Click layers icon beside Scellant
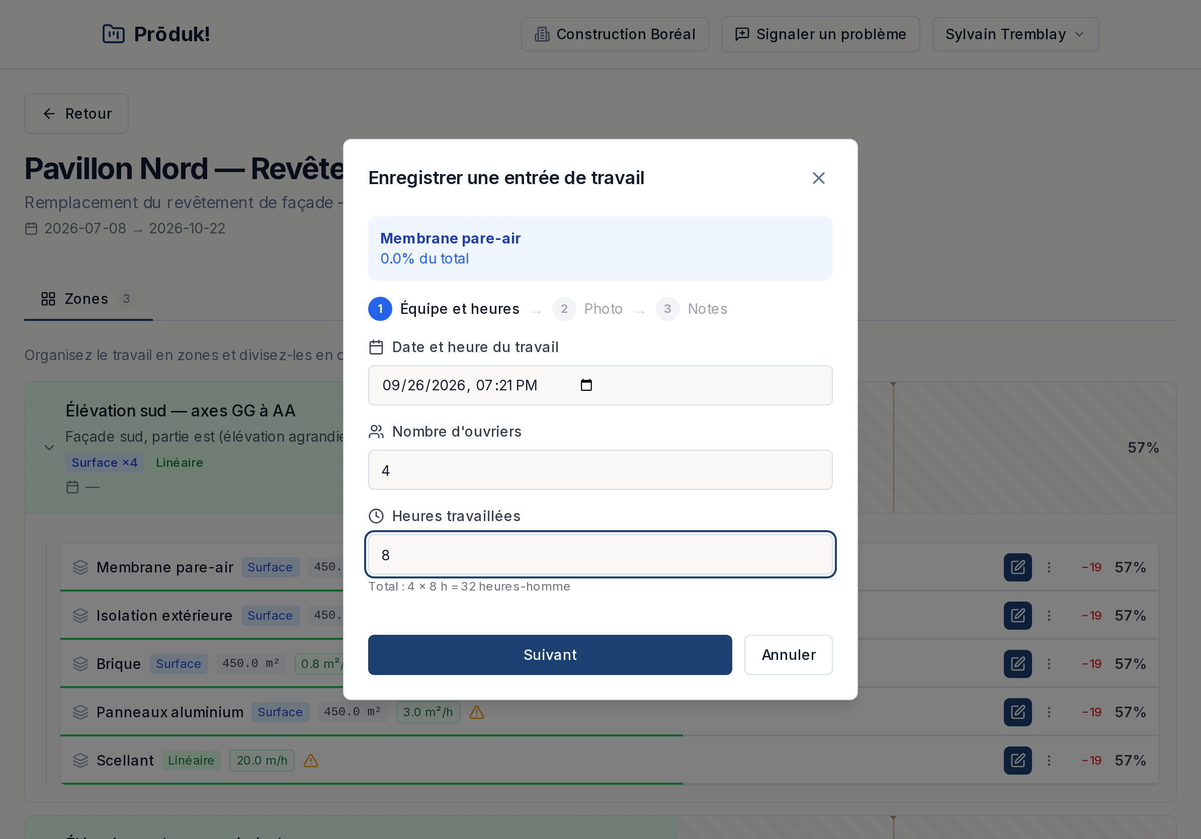 pyautogui.click(x=80, y=761)
